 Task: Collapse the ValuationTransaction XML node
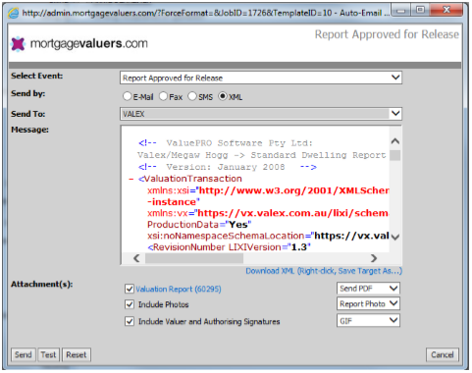click(131, 179)
